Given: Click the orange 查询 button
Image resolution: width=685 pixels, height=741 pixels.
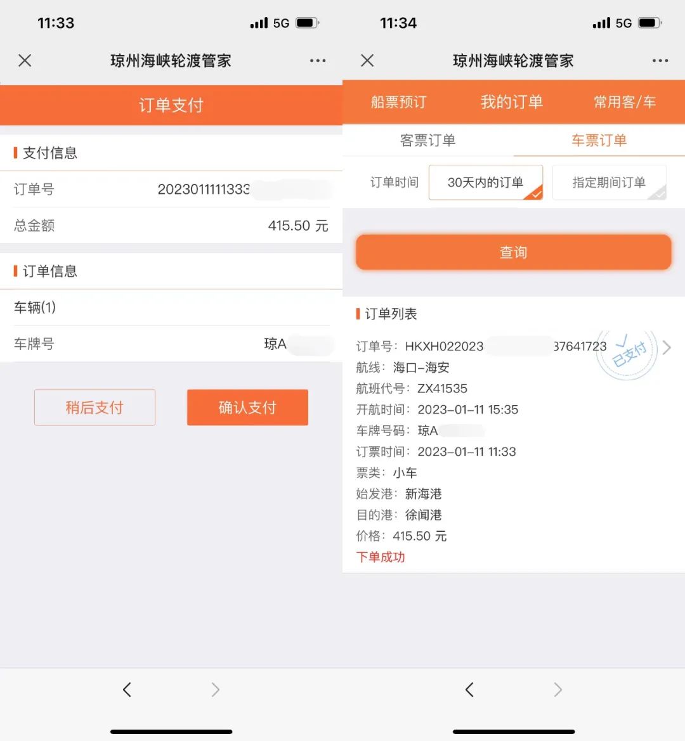Looking at the screenshot, I should tap(513, 252).
